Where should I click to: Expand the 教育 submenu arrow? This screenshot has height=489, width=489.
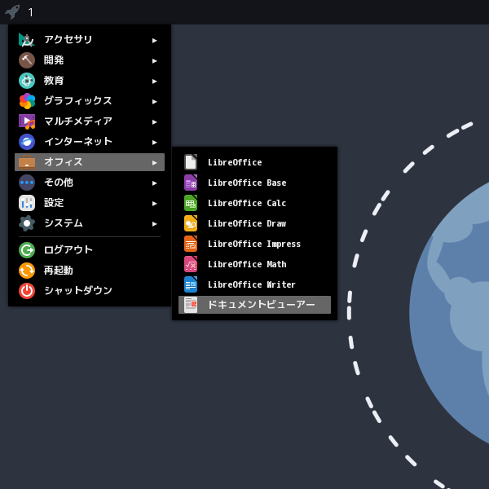tap(154, 81)
